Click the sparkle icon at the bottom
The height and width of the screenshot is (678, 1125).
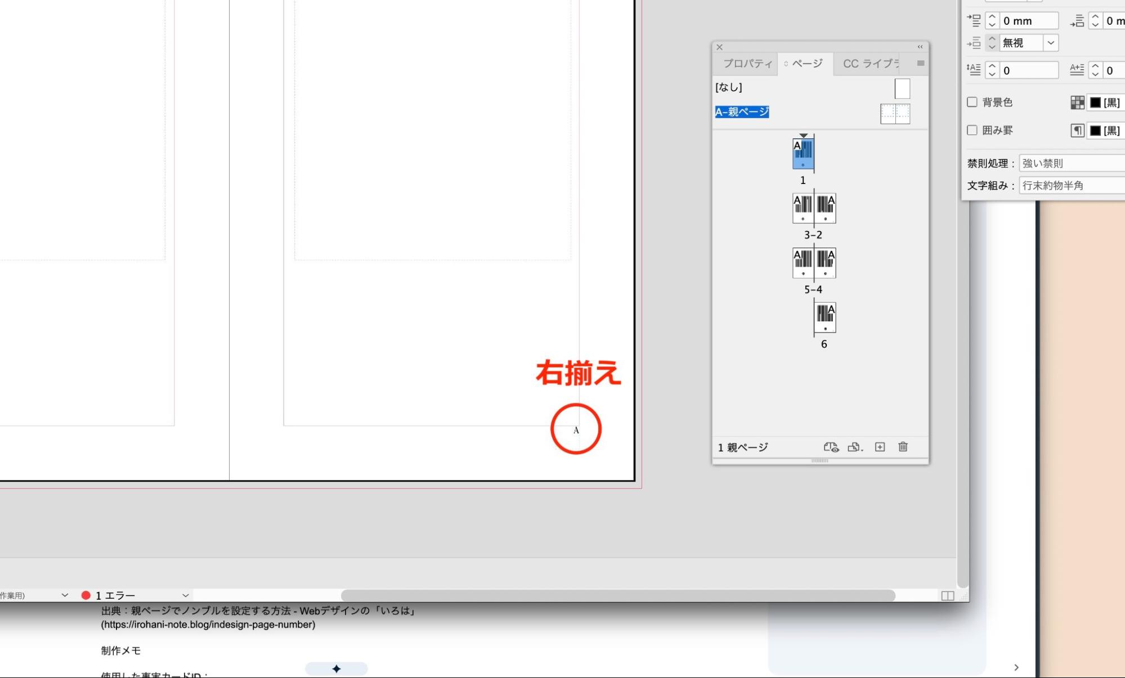(336, 668)
